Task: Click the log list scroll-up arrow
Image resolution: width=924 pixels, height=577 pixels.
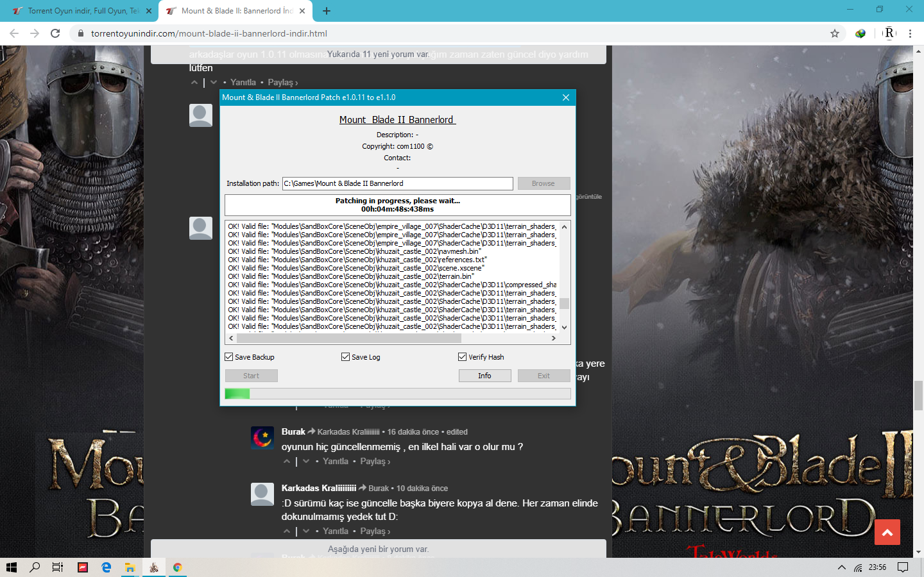Action: [565, 226]
